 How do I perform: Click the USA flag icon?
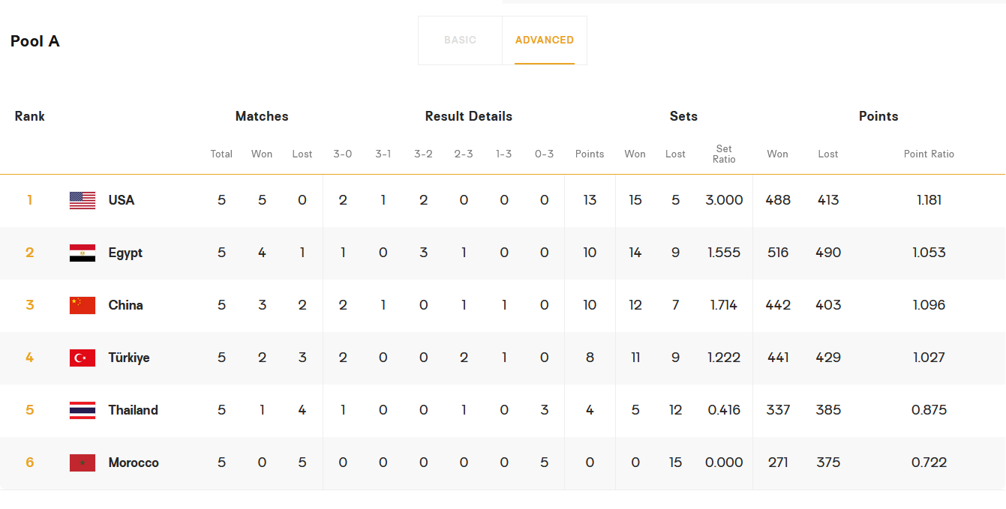[x=83, y=200]
